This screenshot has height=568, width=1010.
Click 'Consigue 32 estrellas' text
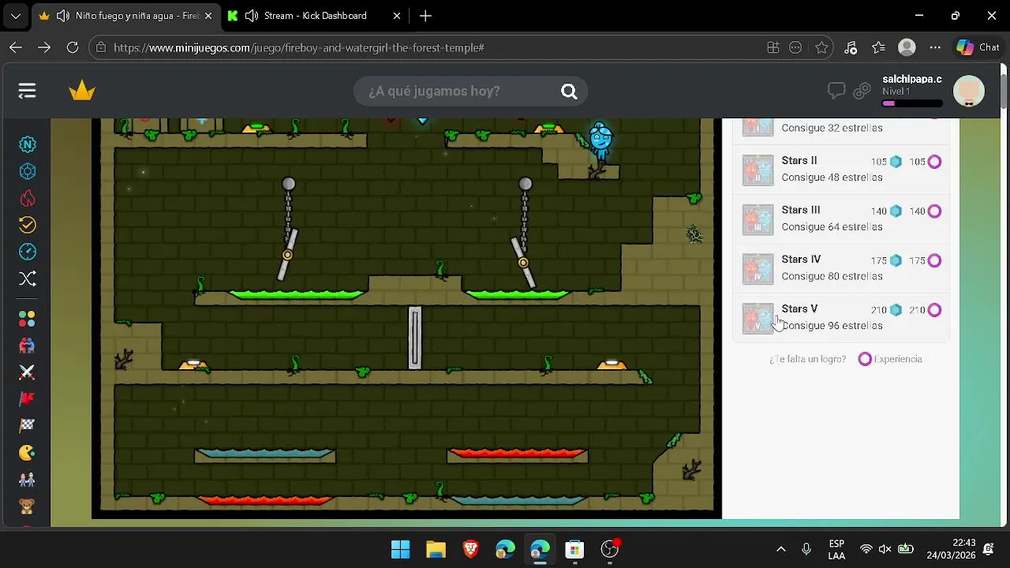point(832,128)
